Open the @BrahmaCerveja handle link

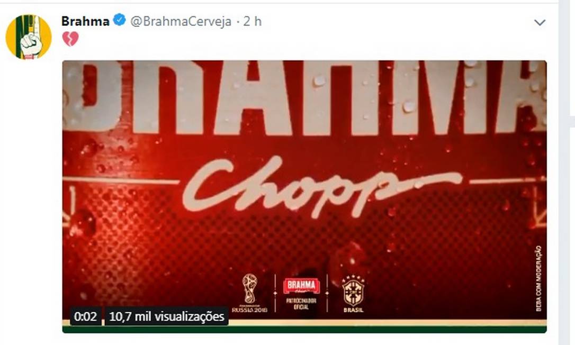tap(181, 21)
